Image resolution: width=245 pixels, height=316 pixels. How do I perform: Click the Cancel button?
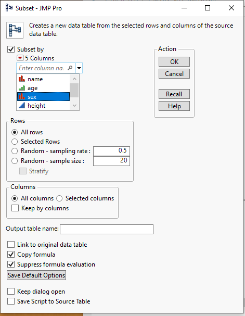click(174, 74)
